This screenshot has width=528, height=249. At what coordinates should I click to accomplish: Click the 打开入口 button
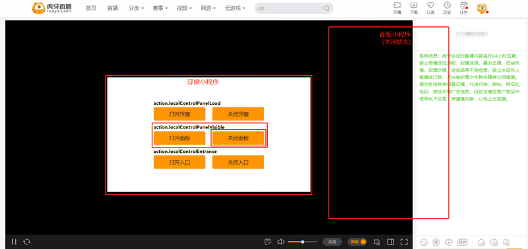pos(180,162)
